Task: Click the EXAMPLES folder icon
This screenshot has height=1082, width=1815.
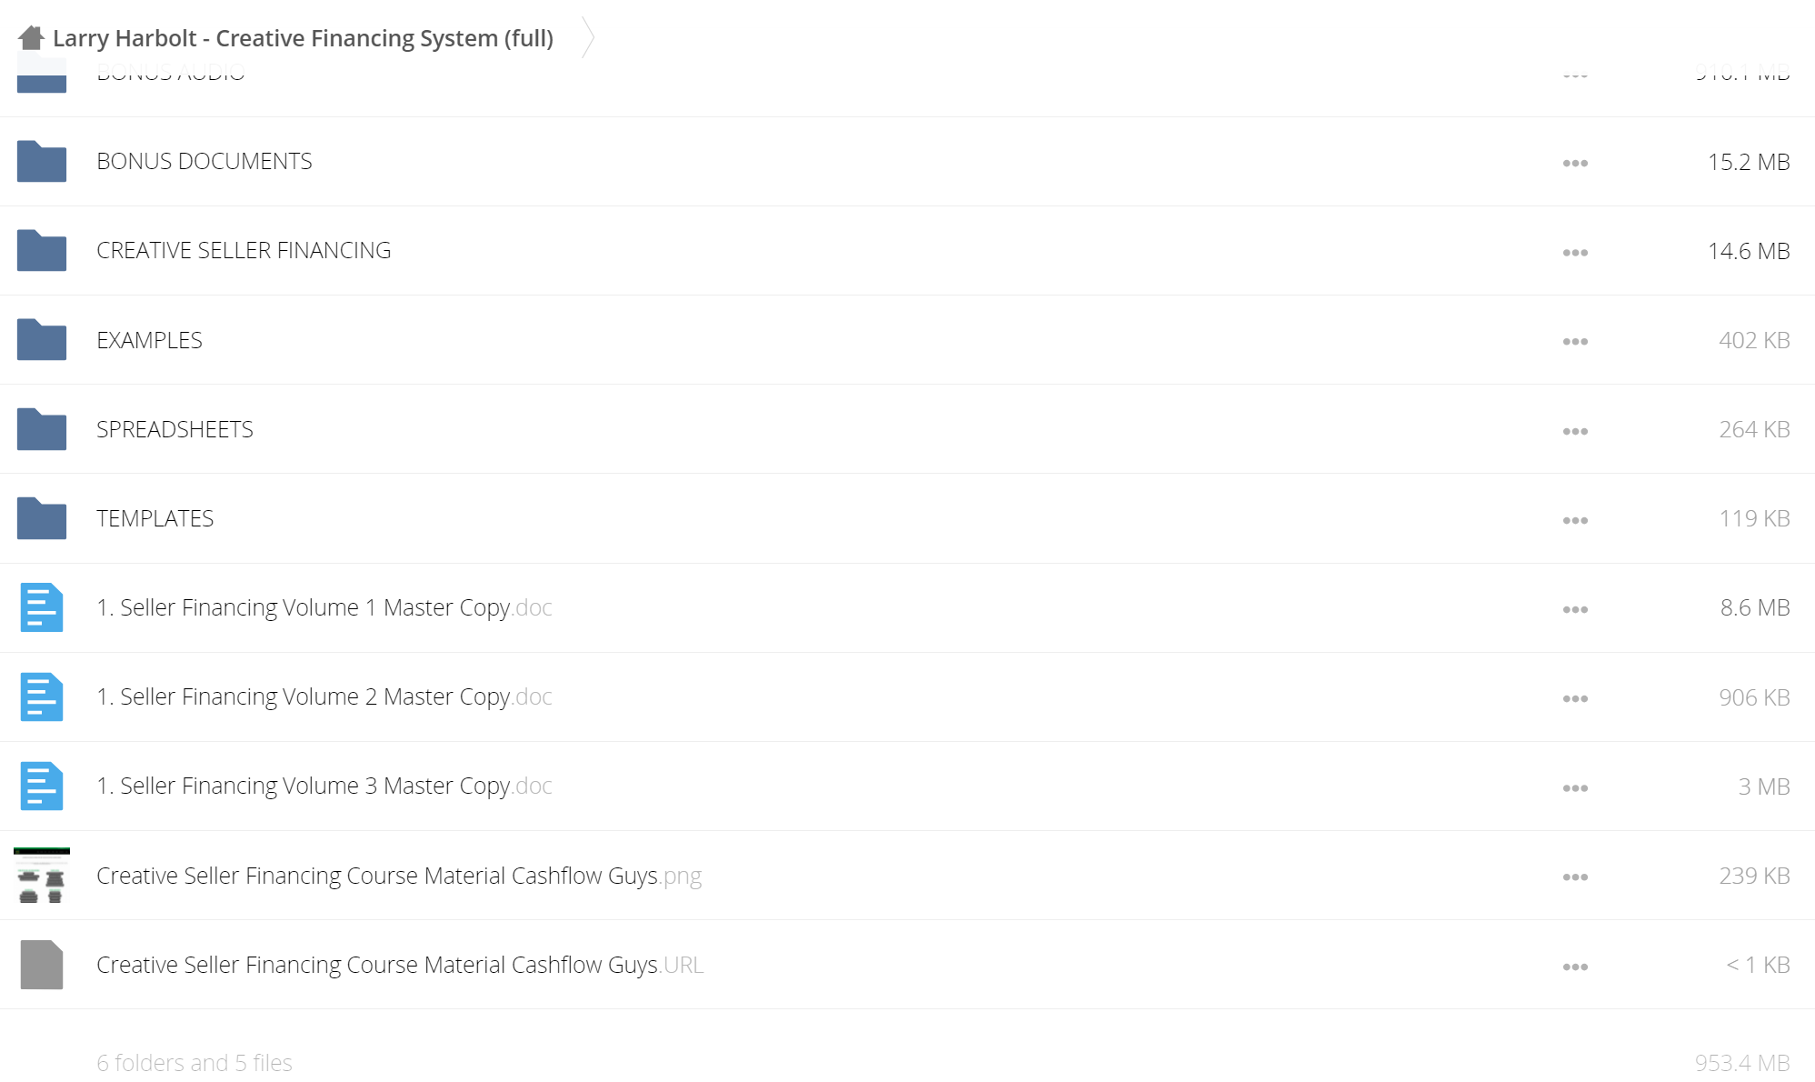Action: (x=42, y=339)
